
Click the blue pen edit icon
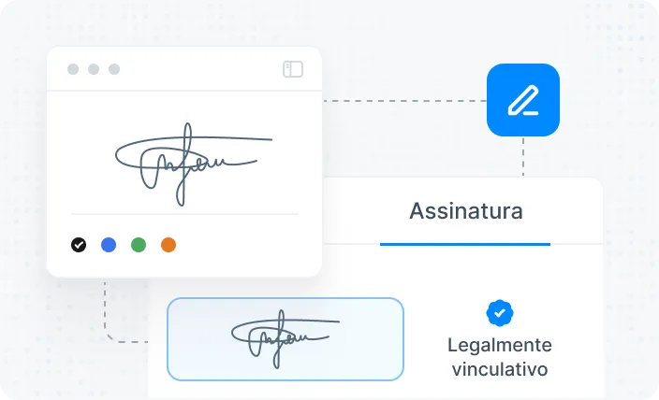(523, 100)
